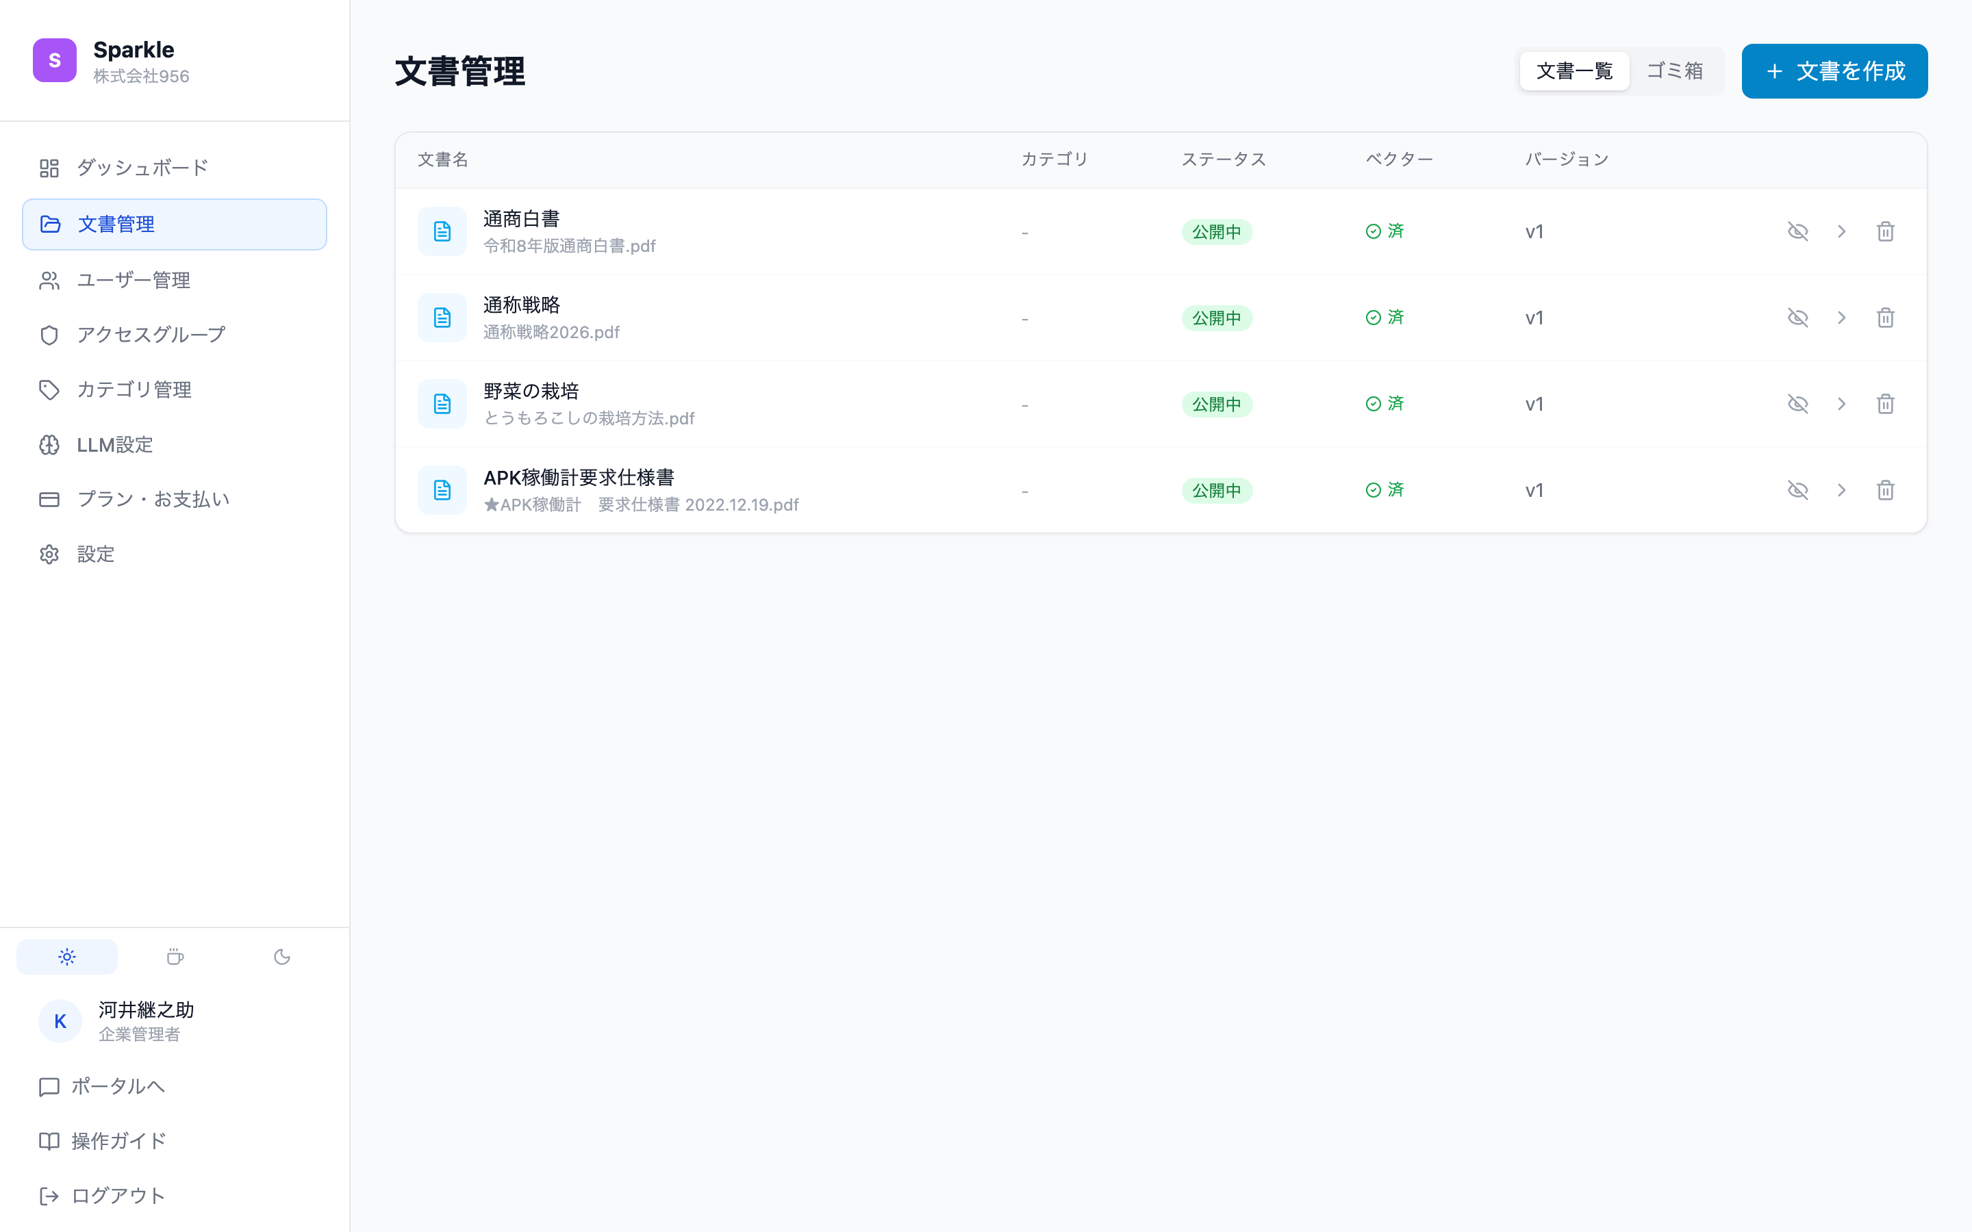Expand details chevron for APK稼働計要求仕様書 row

[x=1842, y=491]
